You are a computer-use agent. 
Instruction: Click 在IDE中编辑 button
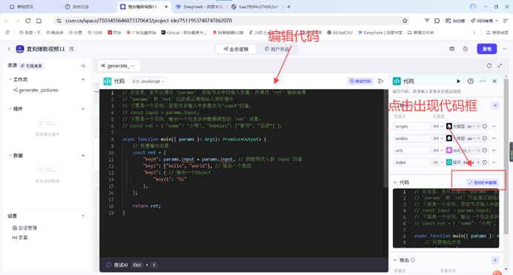click(x=483, y=182)
